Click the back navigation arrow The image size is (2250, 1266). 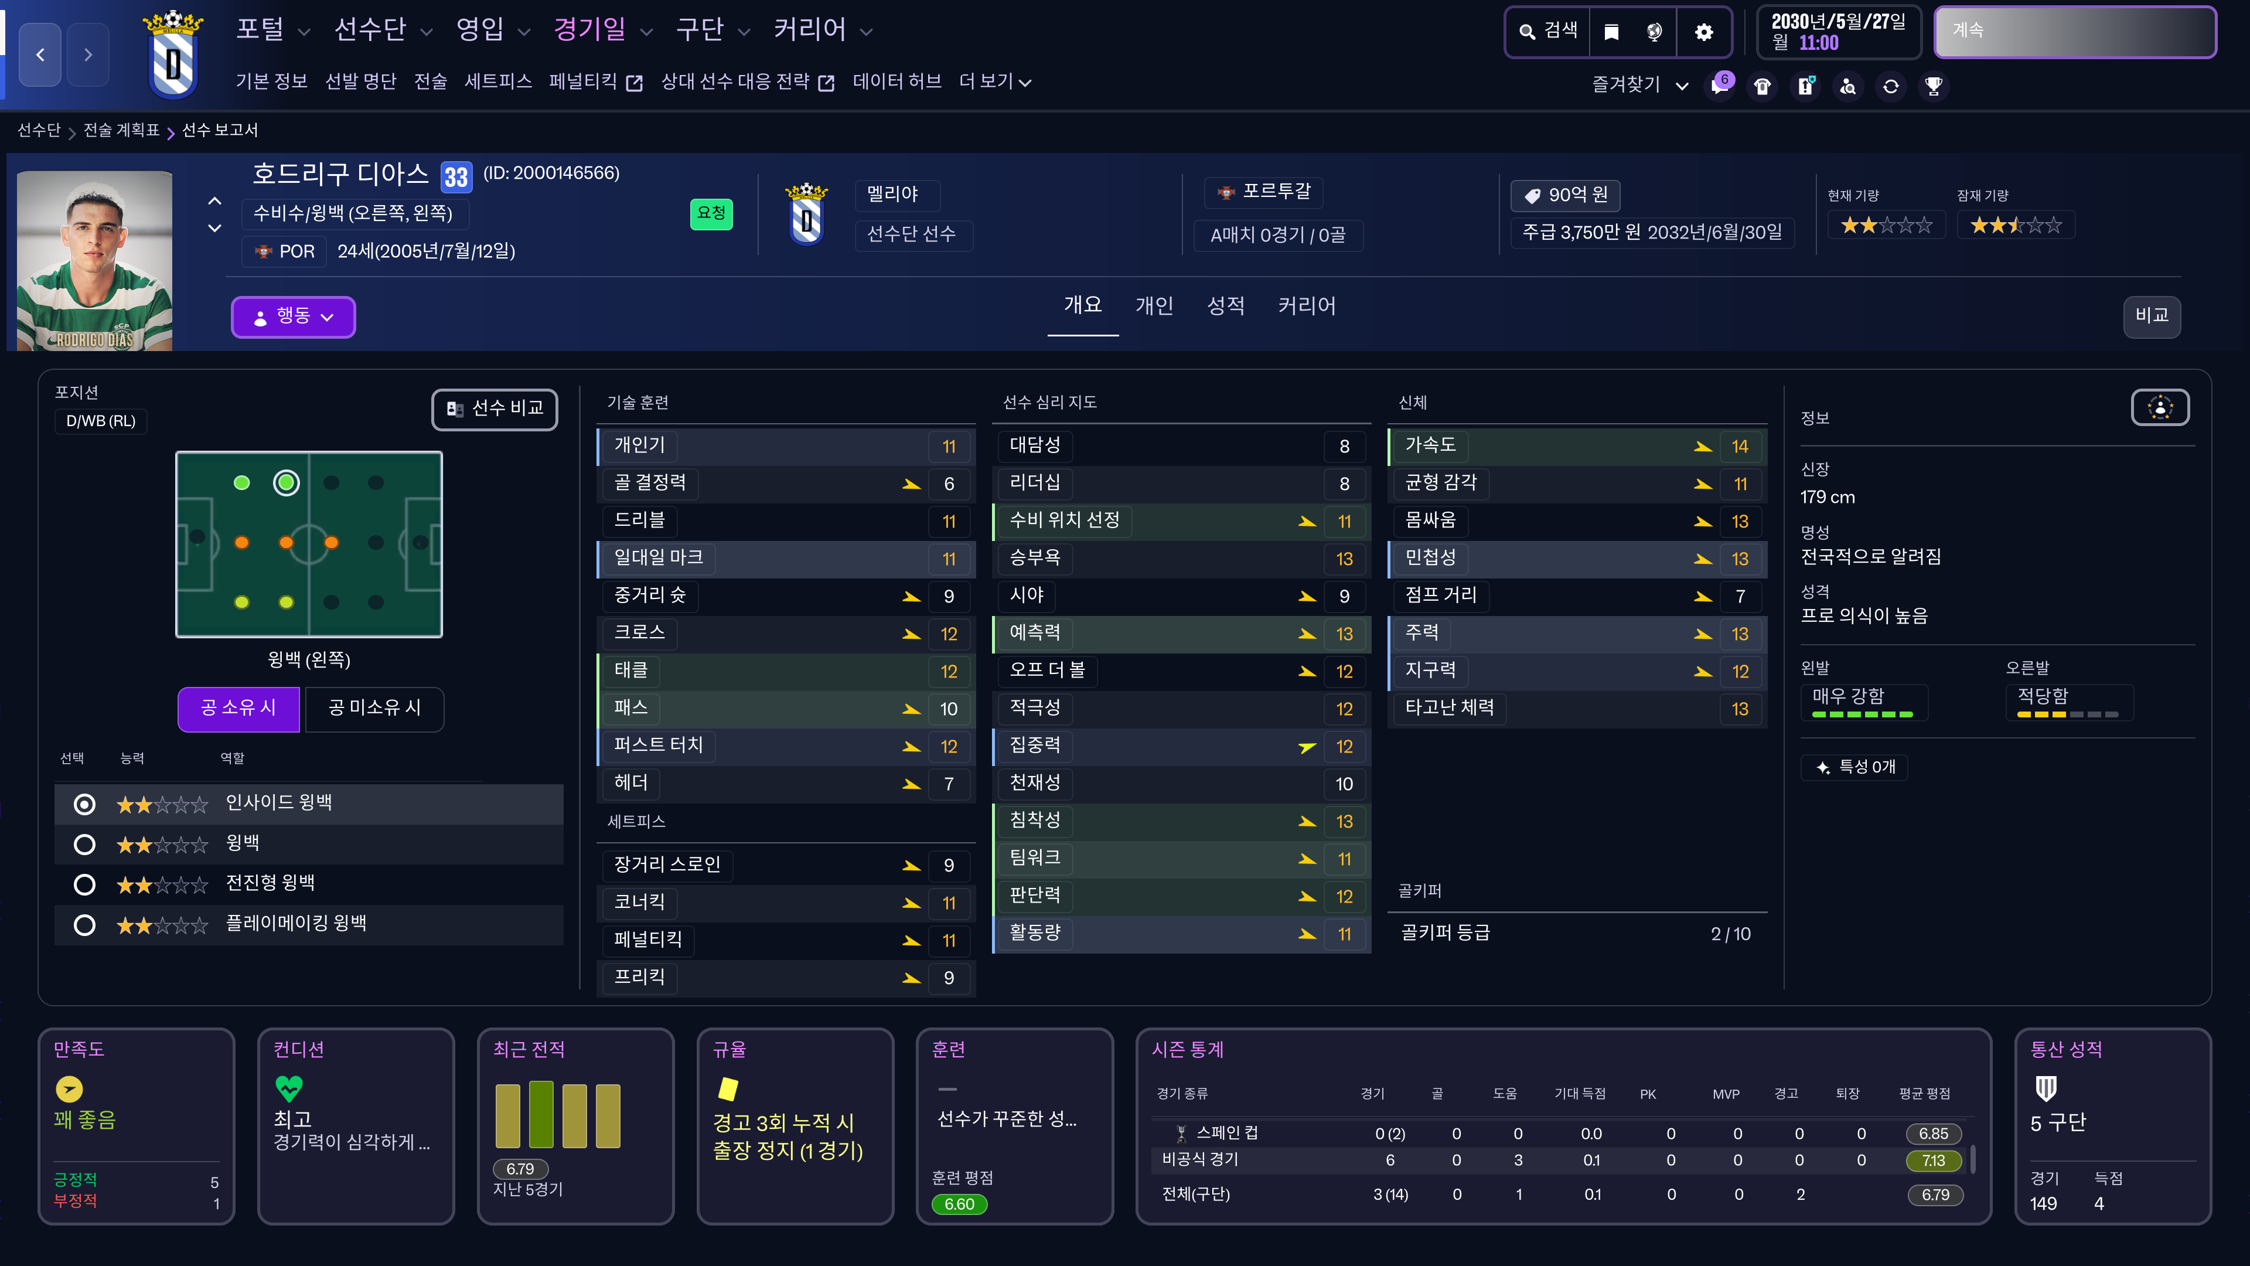click(40, 55)
